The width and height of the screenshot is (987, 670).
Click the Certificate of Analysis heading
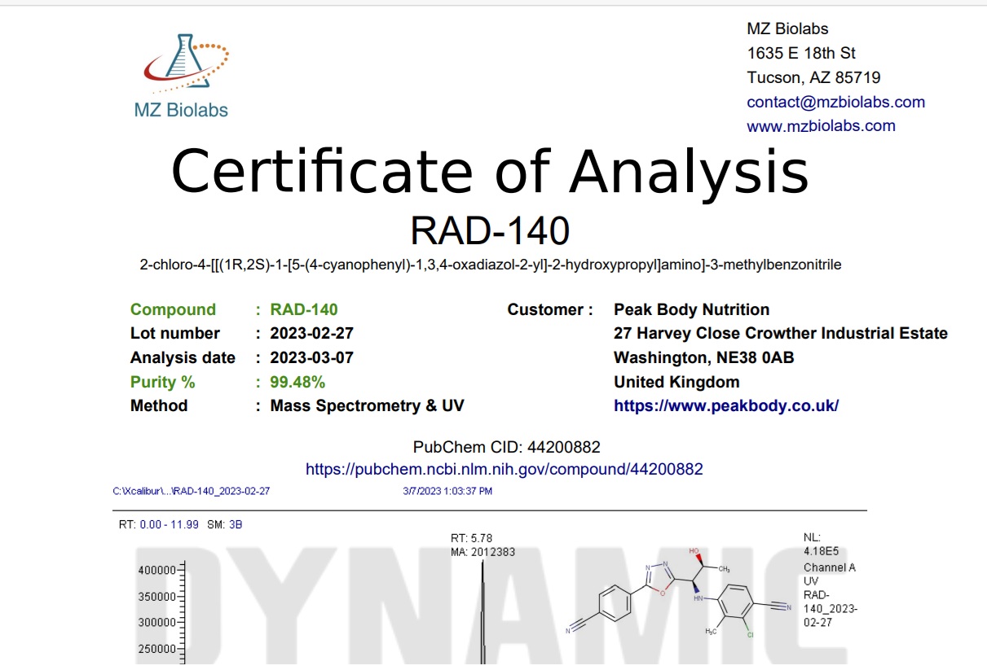[x=490, y=172]
